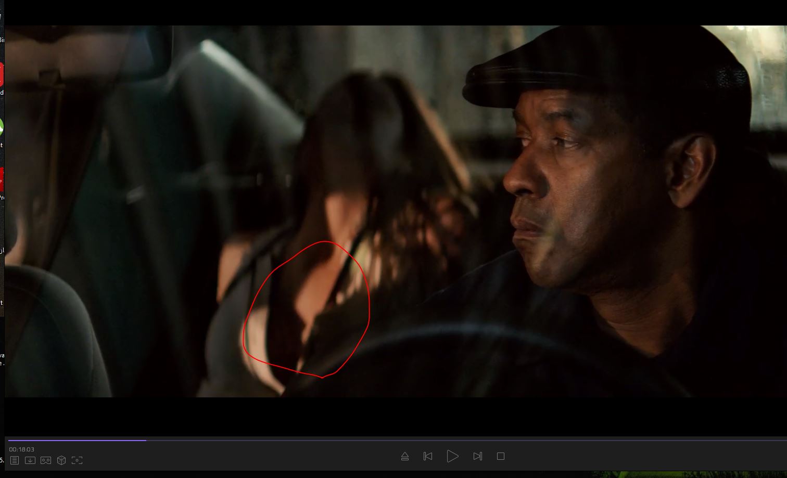Seek forward on the unplayed seek bar

tap(468, 440)
